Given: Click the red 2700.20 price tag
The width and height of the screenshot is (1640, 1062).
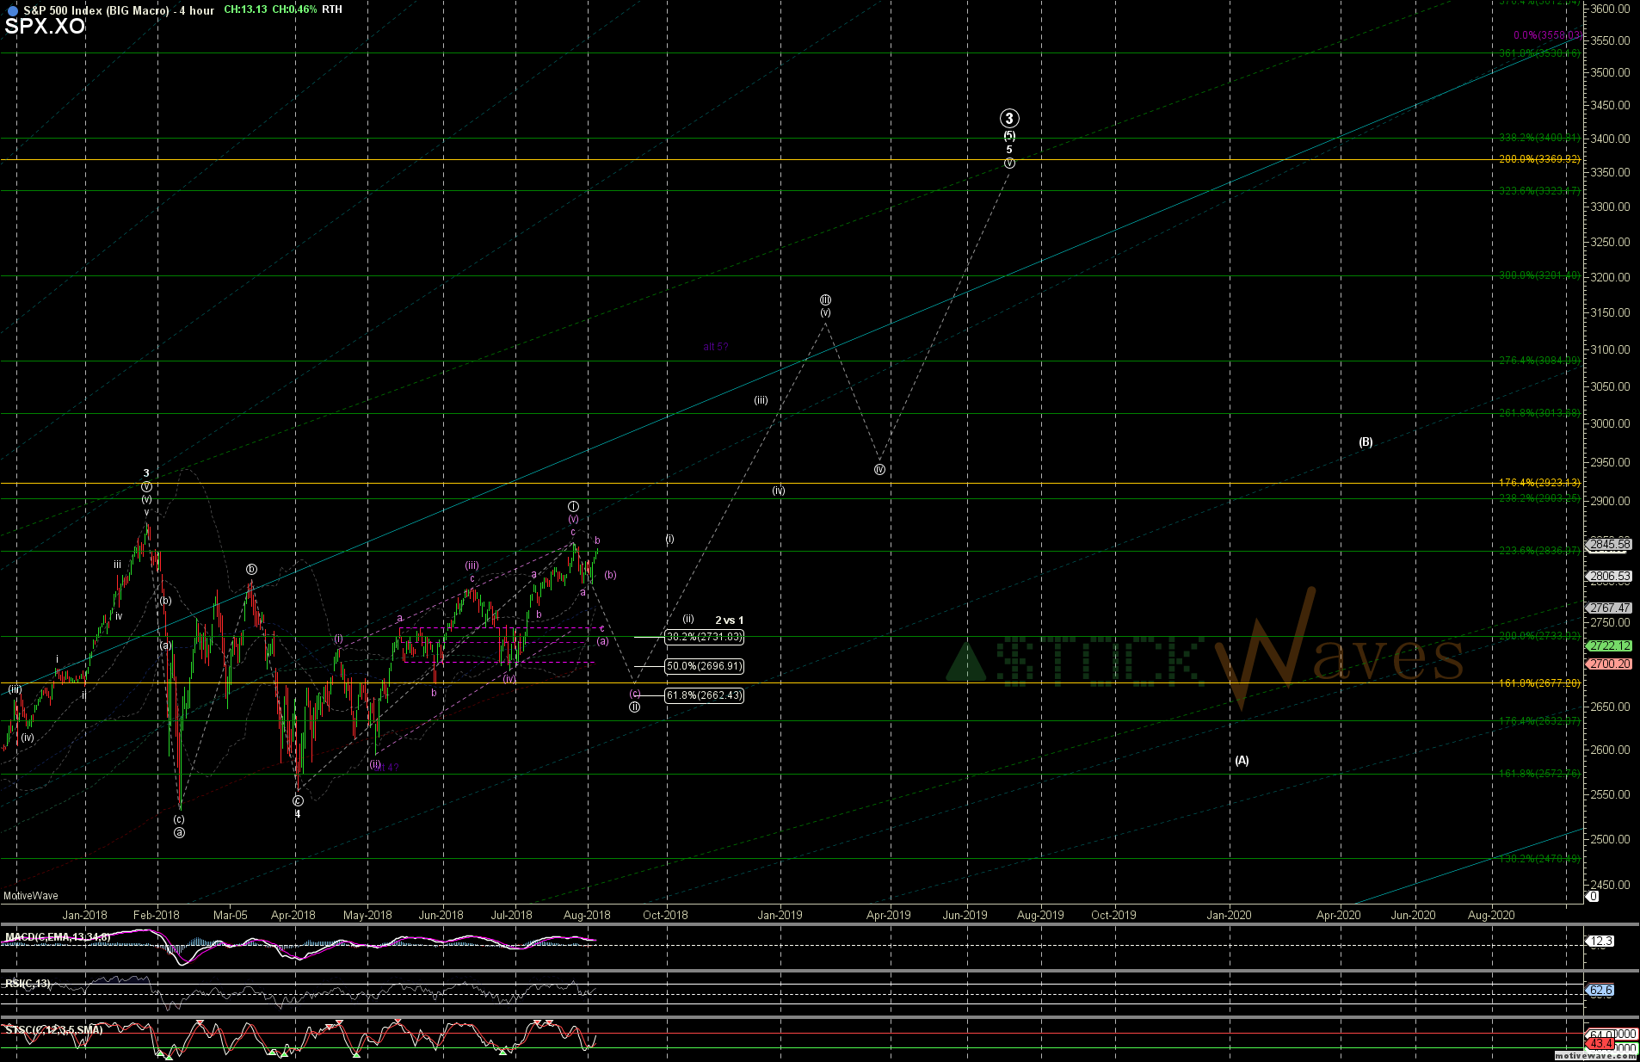Looking at the screenshot, I should [1609, 664].
